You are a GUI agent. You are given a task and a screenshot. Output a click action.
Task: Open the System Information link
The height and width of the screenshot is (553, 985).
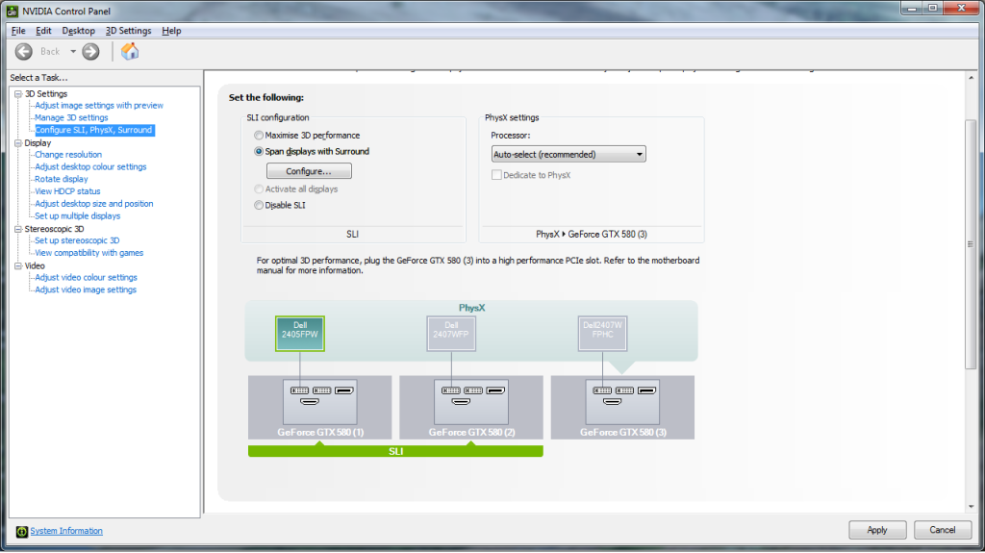point(66,532)
